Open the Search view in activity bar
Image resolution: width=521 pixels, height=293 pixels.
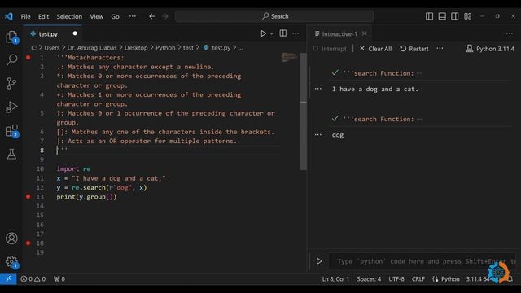[11, 59]
